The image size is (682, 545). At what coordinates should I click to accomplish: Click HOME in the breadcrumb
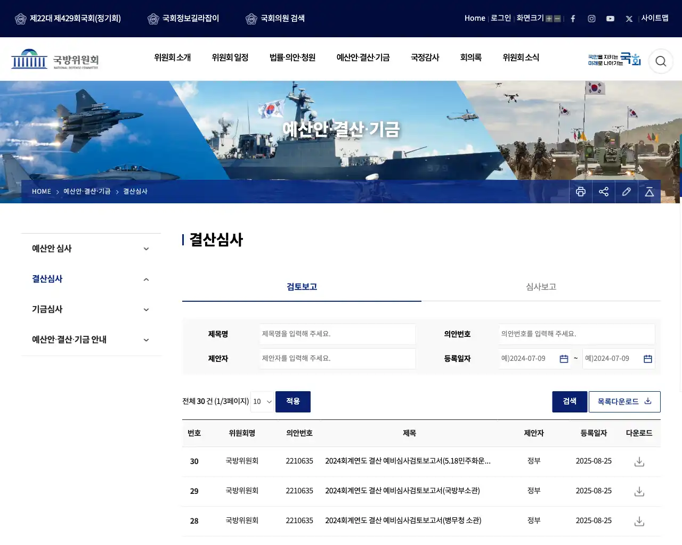pos(42,192)
